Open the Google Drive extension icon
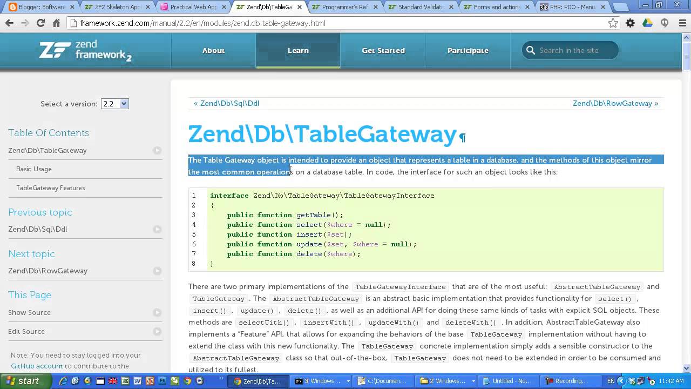 pyautogui.click(x=647, y=23)
